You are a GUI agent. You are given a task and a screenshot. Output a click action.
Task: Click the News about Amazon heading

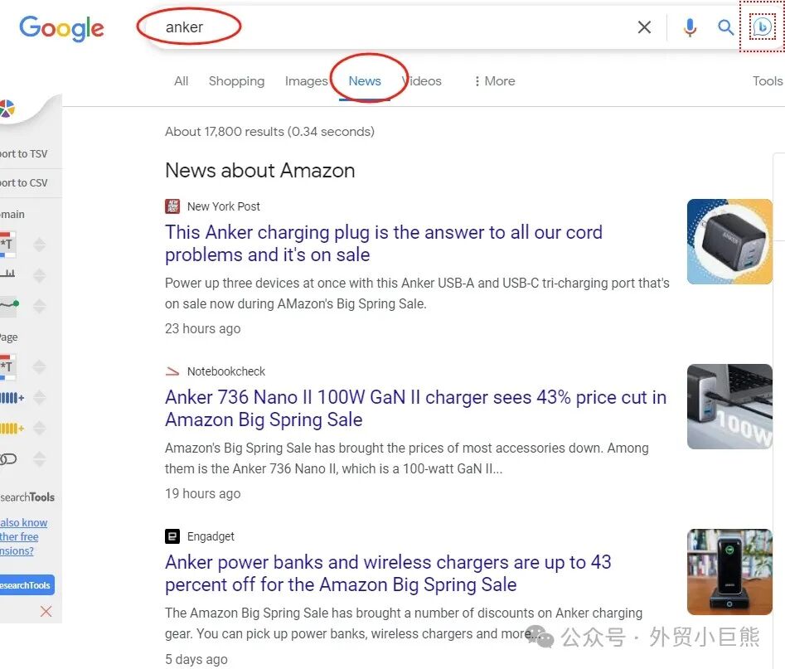259,171
